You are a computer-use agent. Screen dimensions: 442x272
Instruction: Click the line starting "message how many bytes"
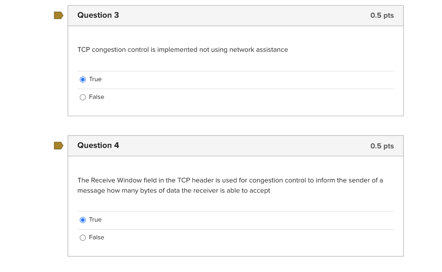click(174, 191)
